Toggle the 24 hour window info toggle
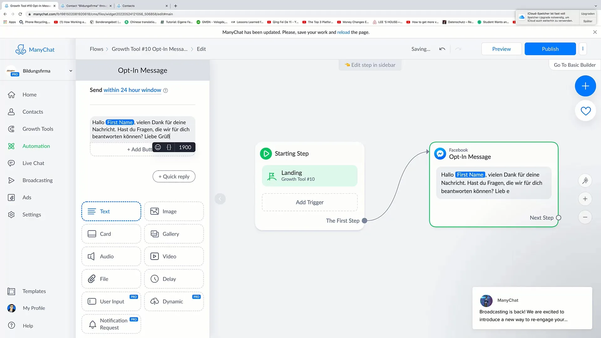601x338 pixels. coord(166,90)
